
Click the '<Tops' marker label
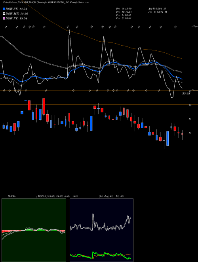195,27
